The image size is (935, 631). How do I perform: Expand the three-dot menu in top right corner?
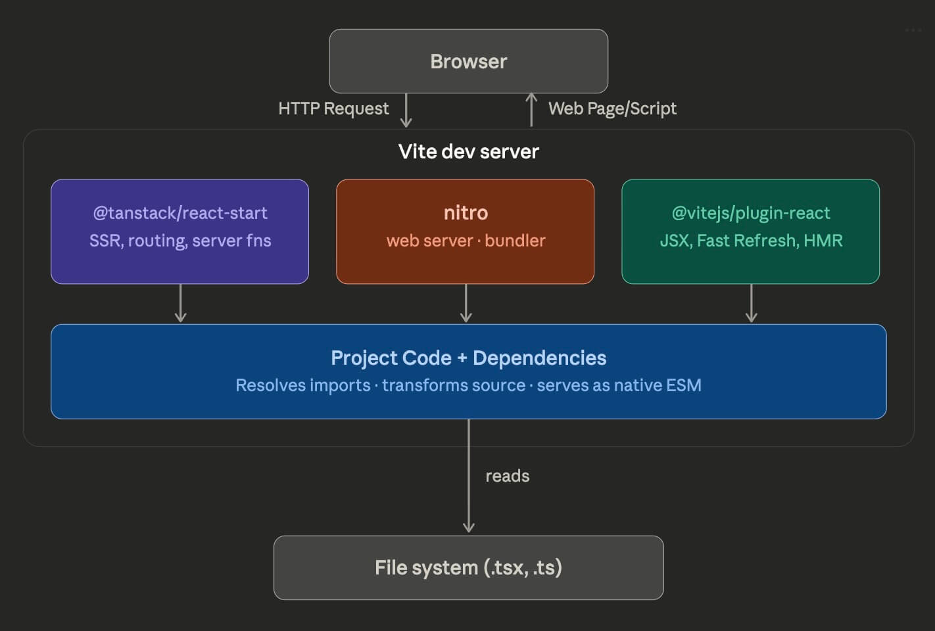(912, 29)
